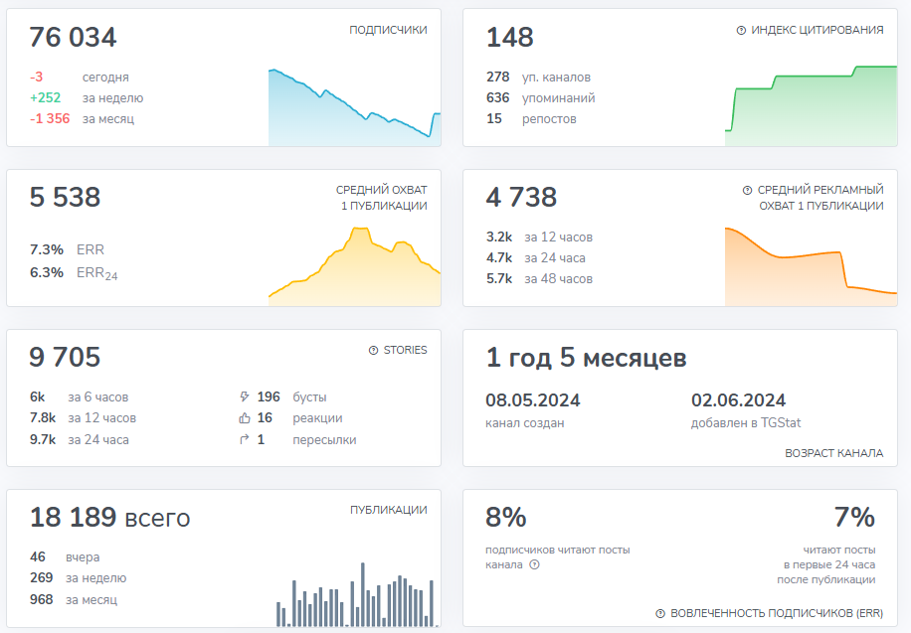Click the channel age '1 год 5 месяцев'
The width and height of the screenshot is (911, 633).
(586, 358)
